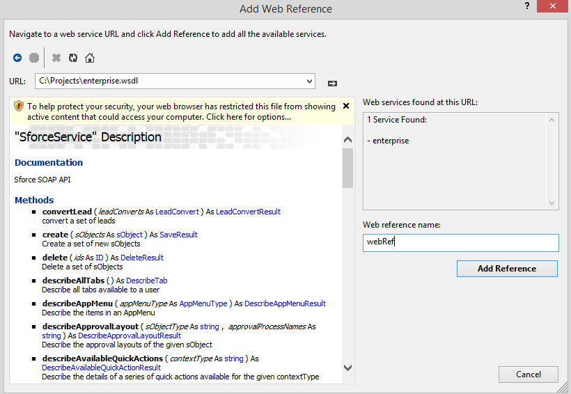Close the Add Web Reference dialog
This screenshot has width=571, height=394.
[552, 6]
